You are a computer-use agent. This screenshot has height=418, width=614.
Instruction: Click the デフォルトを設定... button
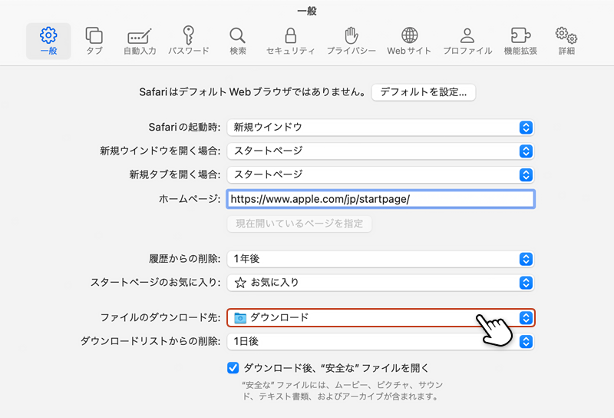point(424,92)
